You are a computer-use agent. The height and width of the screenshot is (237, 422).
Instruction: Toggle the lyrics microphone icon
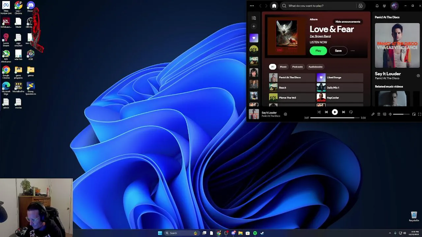pos(373,114)
